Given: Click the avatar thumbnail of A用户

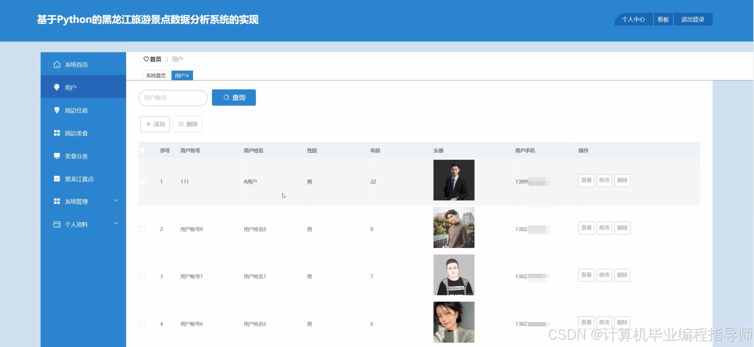Looking at the screenshot, I should (x=454, y=180).
